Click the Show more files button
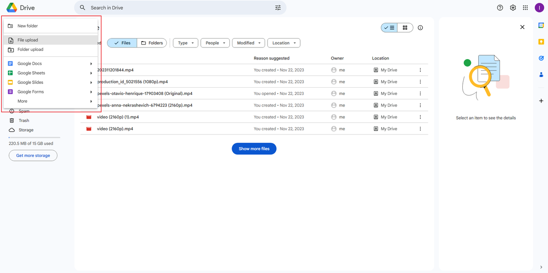Viewport: 548px width, 273px height. pyautogui.click(x=254, y=148)
